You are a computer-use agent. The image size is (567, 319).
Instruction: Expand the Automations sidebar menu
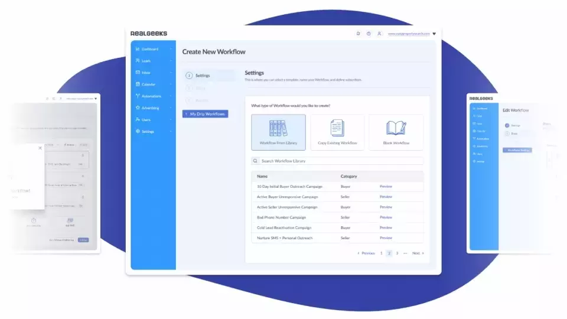pyautogui.click(x=151, y=96)
